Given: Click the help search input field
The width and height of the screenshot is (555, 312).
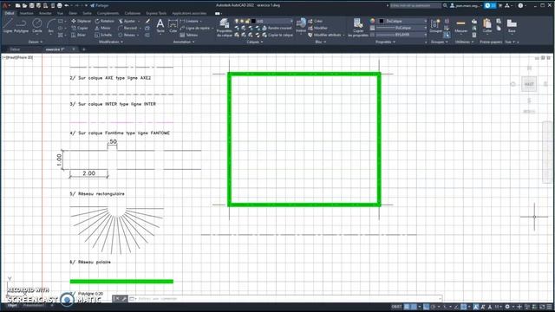Looking at the screenshot, I should (415, 6).
